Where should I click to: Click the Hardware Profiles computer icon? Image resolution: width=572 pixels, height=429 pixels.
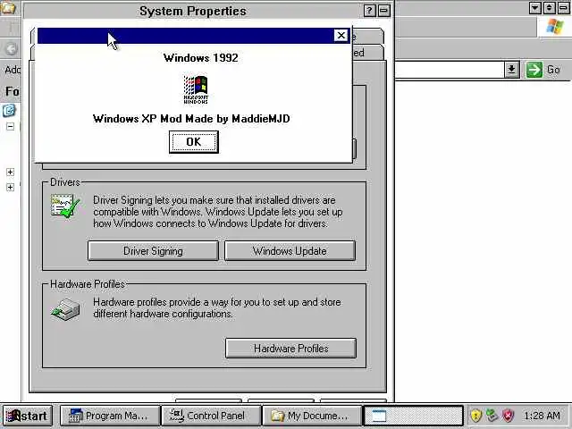(65, 309)
